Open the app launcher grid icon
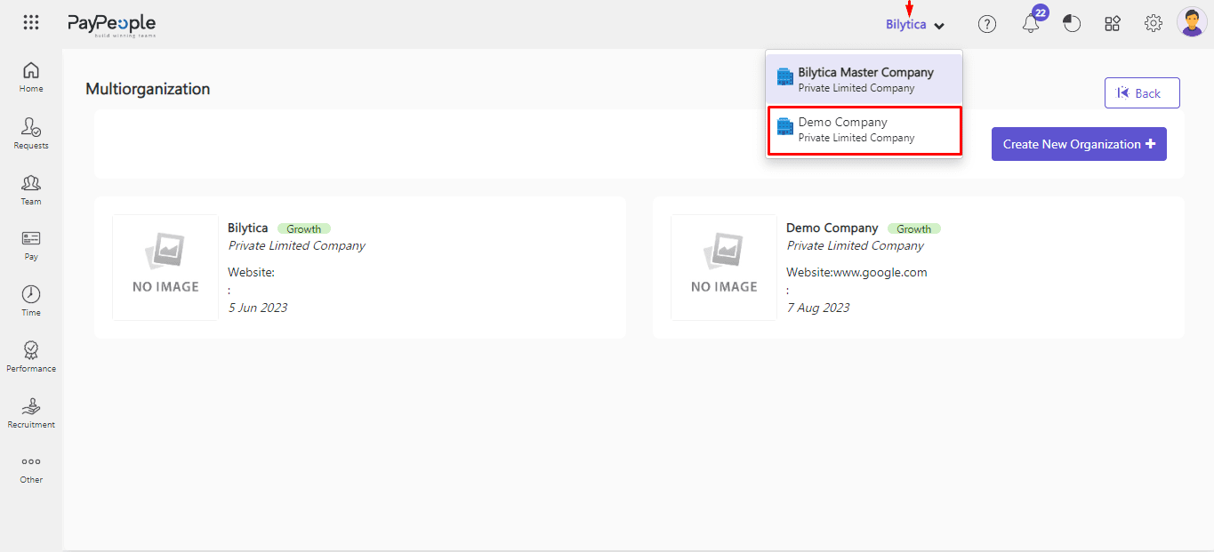The image size is (1214, 552). tap(31, 23)
